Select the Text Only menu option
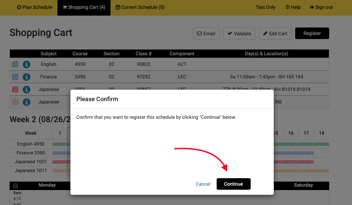This screenshot has width=352, height=205. 266,7
